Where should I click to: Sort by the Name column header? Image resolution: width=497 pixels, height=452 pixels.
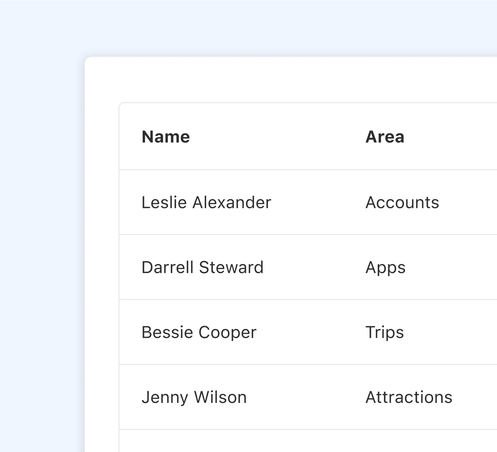click(166, 137)
